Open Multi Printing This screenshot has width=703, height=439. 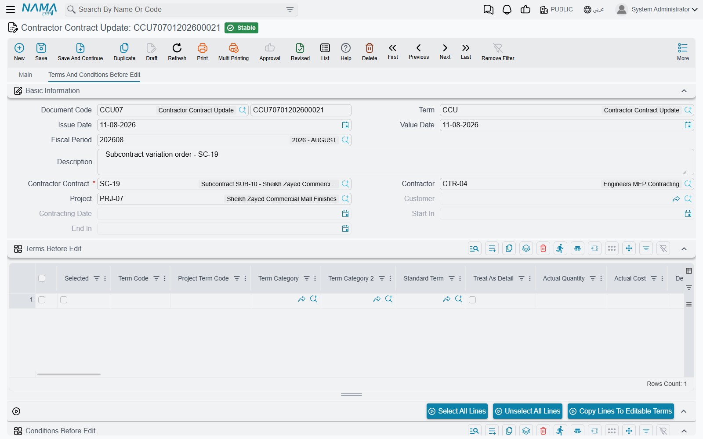(x=233, y=52)
